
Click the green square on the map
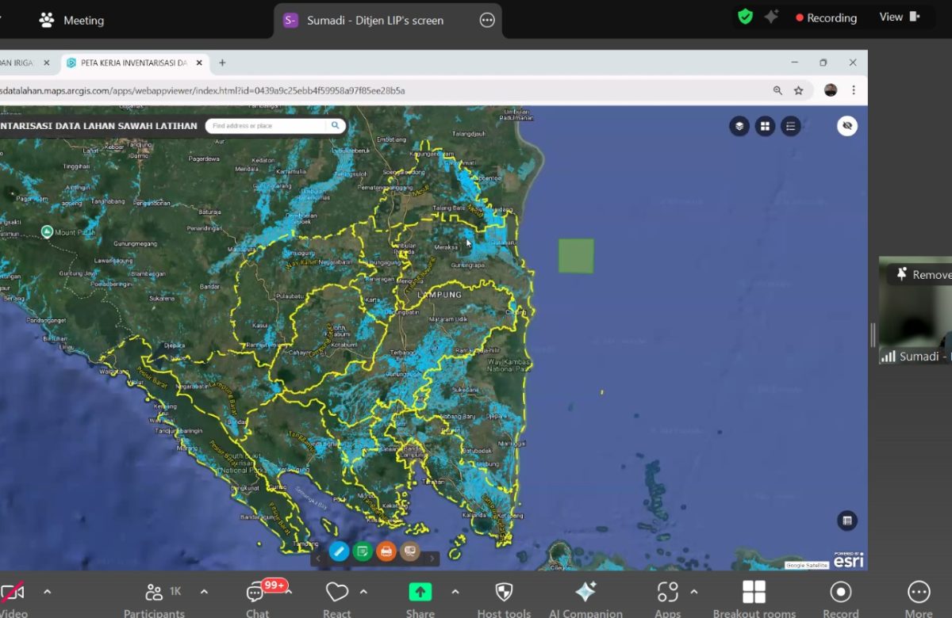(x=576, y=256)
